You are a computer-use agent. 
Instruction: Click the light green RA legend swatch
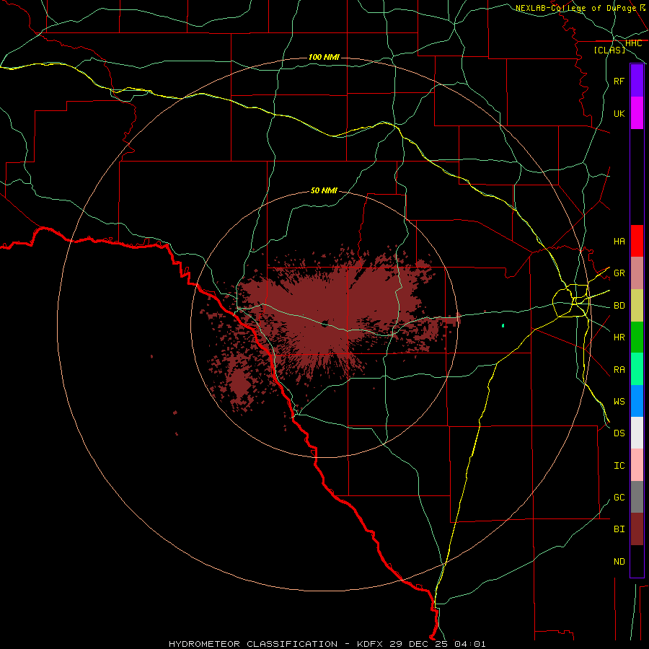tap(637, 369)
